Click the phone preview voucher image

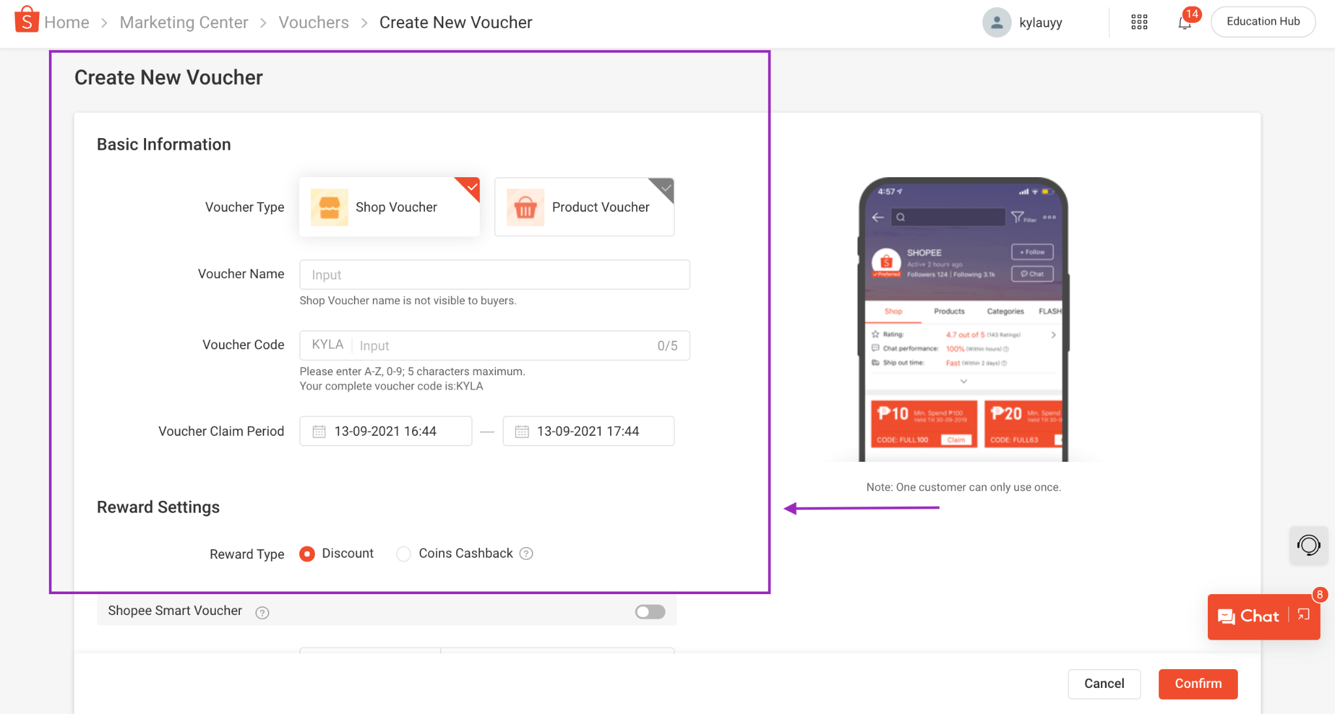pyautogui.click(x=963, y=319)
